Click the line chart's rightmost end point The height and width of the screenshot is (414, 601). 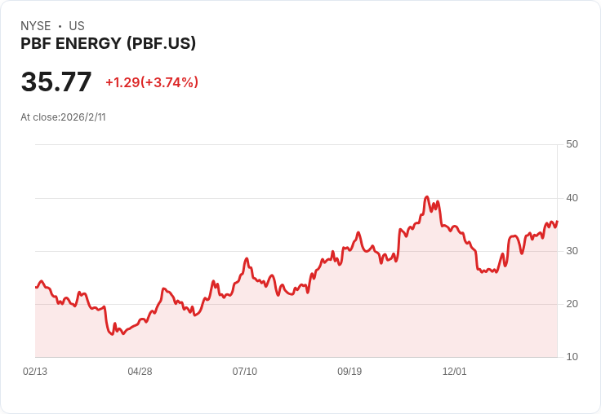pyautogui.click(x=557, y=221)
